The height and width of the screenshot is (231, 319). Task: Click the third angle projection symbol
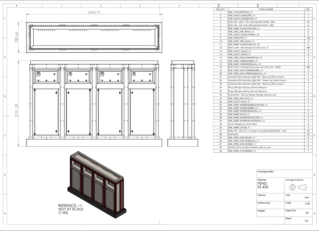coord(298,187)
